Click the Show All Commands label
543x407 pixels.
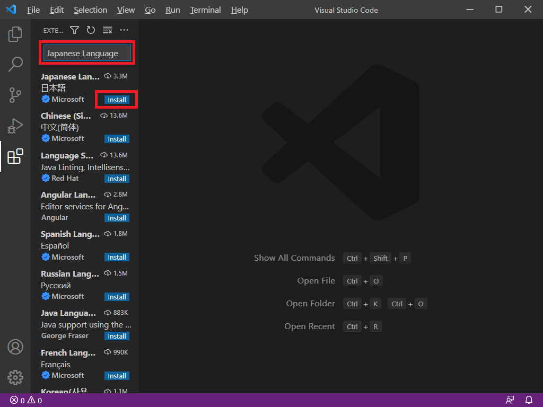point(294,258)
